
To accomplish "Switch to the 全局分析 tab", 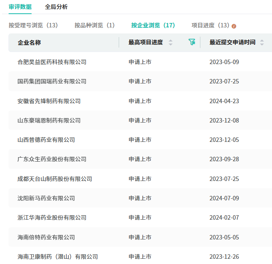I will tap(56, 7).
